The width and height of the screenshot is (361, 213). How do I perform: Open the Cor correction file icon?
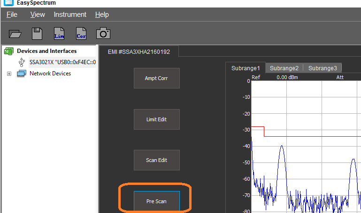click(x=81, y=34)
